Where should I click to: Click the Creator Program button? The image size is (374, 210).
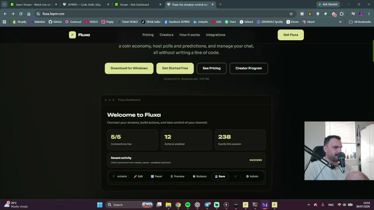[x=249, y=68]
